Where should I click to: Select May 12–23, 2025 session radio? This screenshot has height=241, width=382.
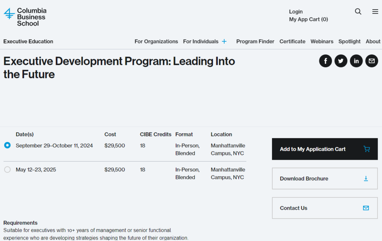pos(7,169)
